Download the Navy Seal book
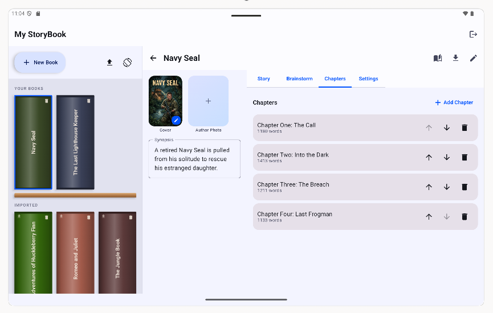The height and width of the screenshot is (313, 493). [455, 58]
